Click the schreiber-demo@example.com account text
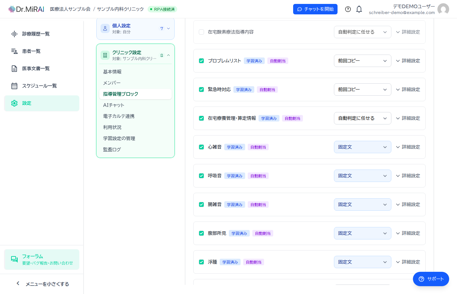Viewport: 457px width, 294px height. click(402, 12)
